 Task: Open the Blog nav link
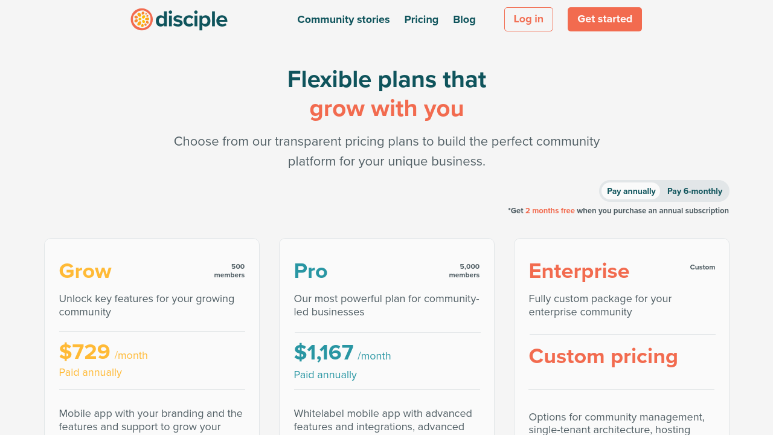coord(464,19)
